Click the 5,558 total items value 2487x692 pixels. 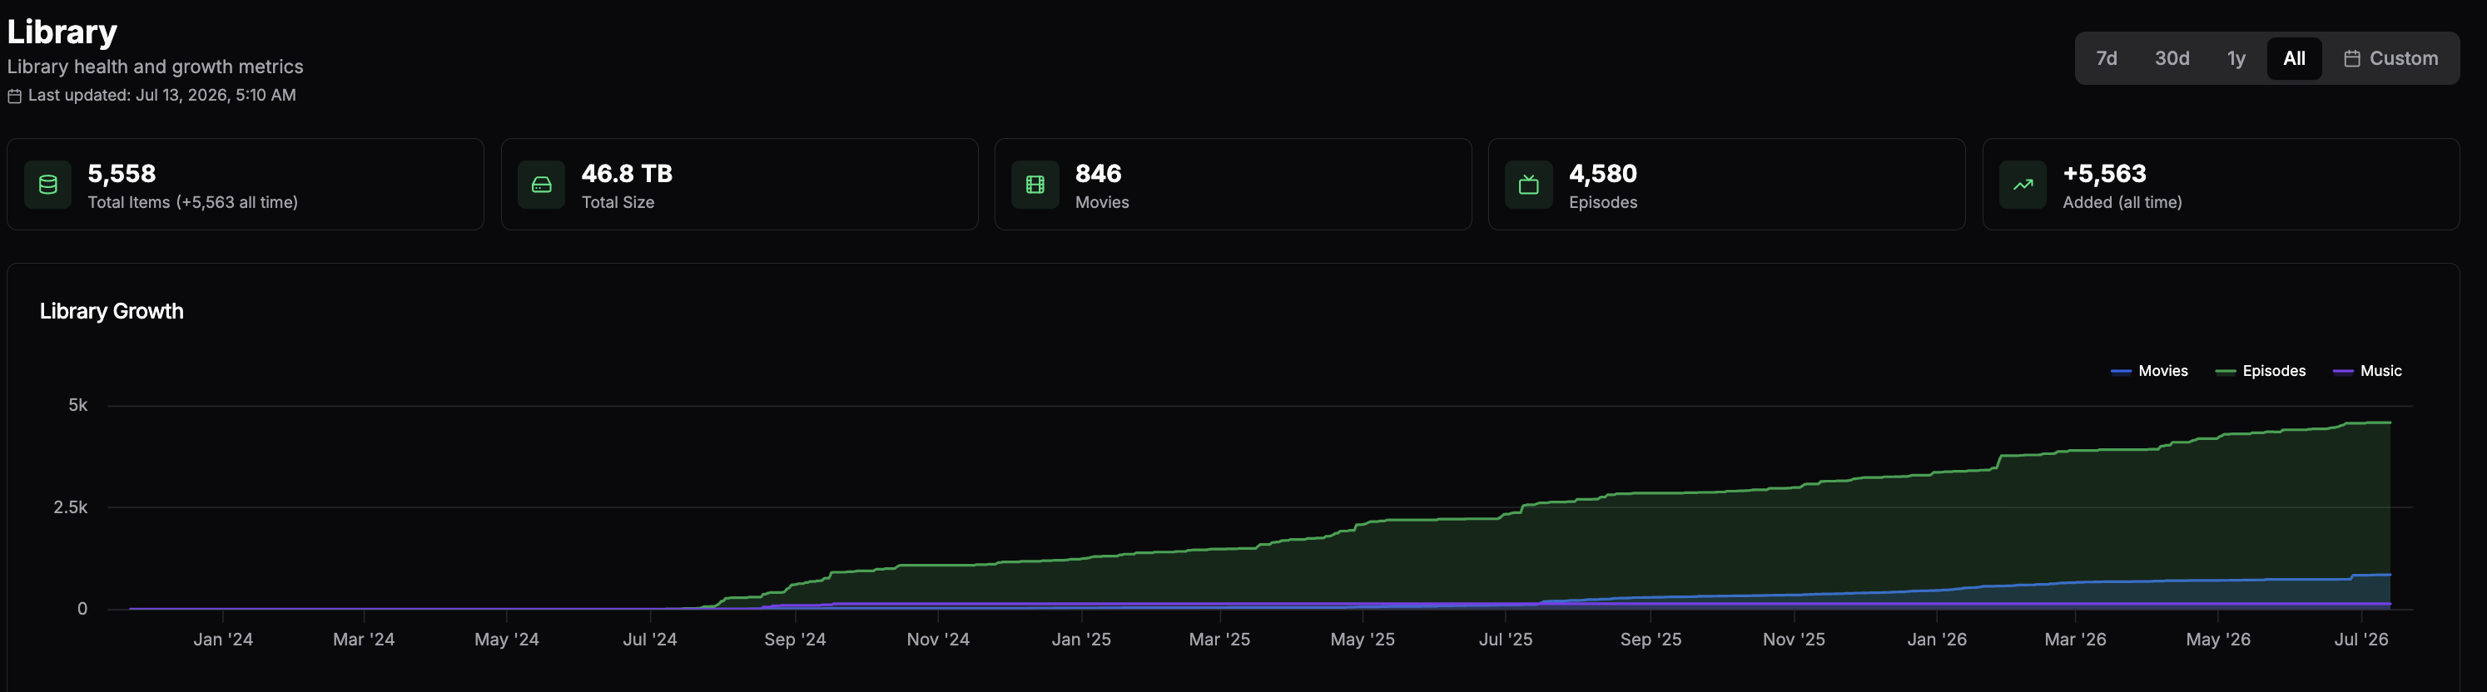122,174
